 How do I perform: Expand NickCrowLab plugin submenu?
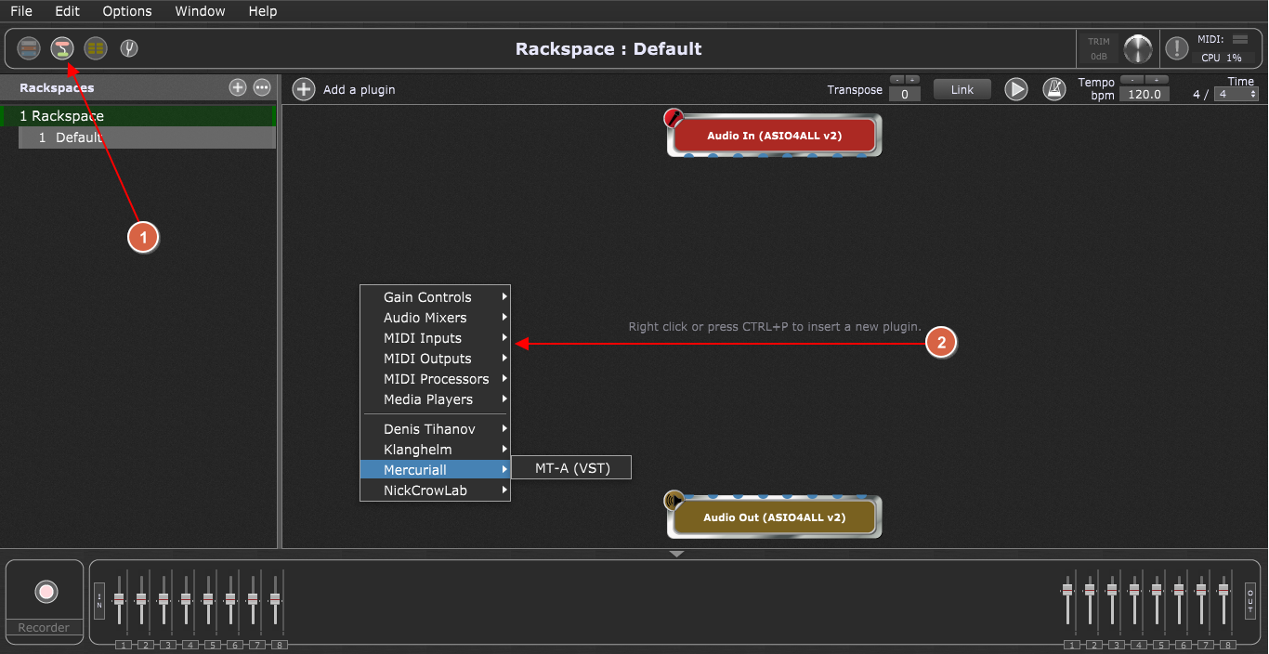435,490
